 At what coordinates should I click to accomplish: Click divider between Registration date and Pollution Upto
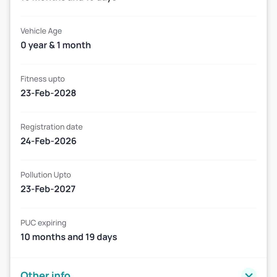138,160
